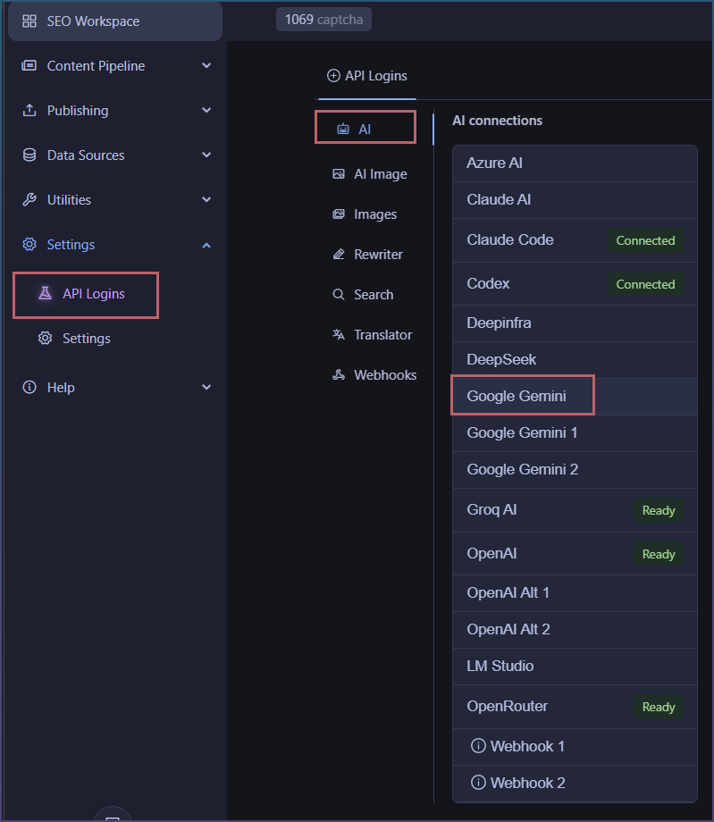Click the Help info icon
This screenshot has width=714, height=822.
(29, 387)
